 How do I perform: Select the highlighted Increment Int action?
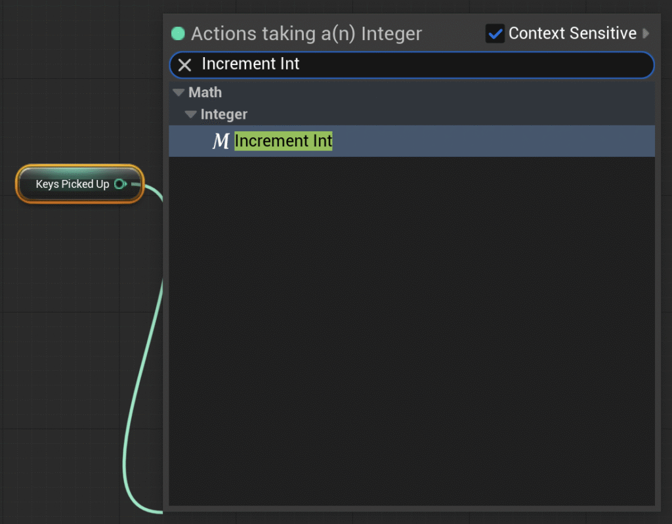pyautogui.click(x=283, y=141)
